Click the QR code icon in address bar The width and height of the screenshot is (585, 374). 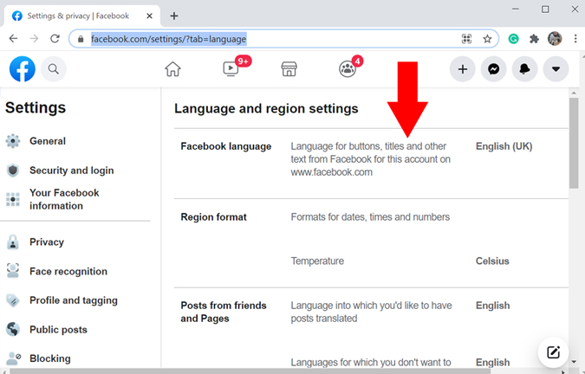[466, 39]
